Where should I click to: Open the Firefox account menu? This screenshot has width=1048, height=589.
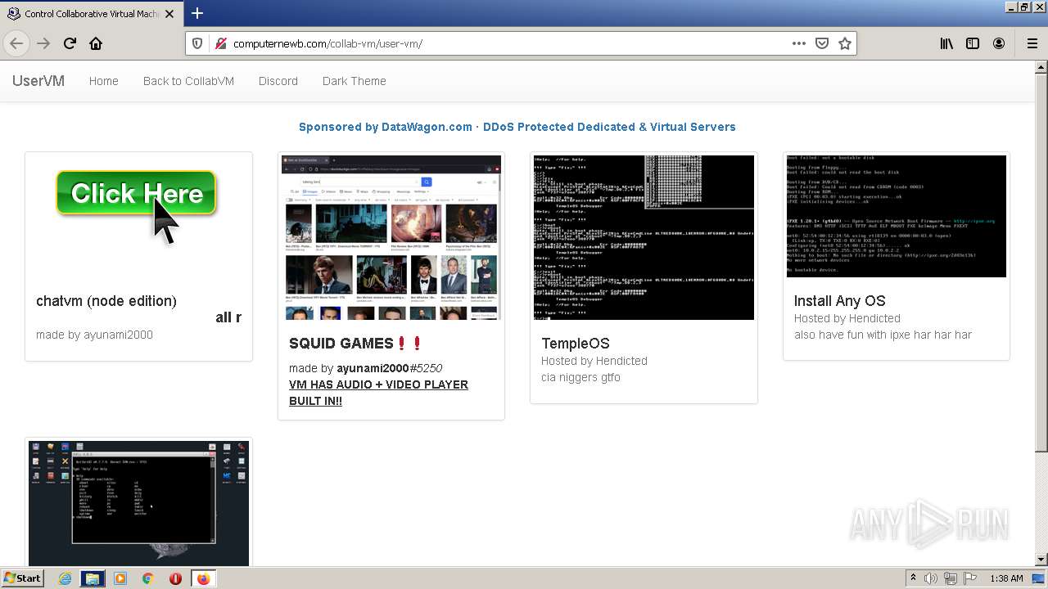coord(999,43)
